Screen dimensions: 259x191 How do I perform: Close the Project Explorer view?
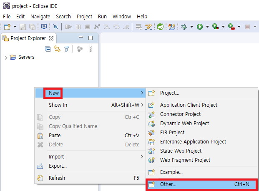click(x=51, y=38)
